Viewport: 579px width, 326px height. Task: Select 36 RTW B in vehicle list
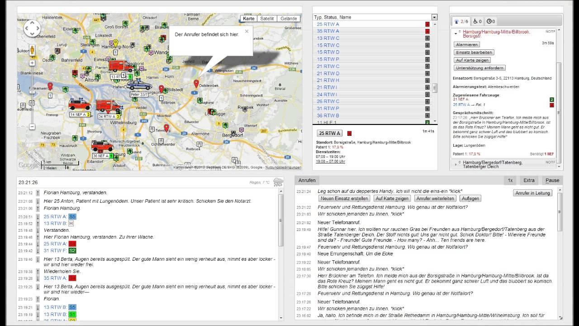click(x=328, y=115)
